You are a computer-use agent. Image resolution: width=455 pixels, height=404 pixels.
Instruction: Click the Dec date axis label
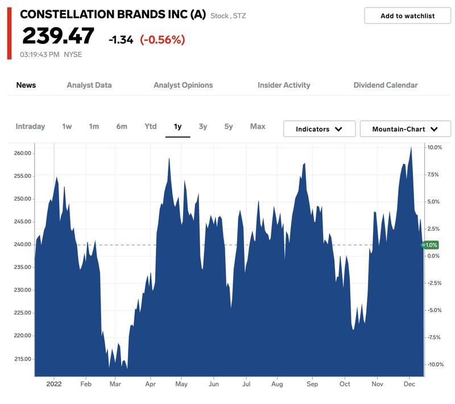(x=409, y=384)
